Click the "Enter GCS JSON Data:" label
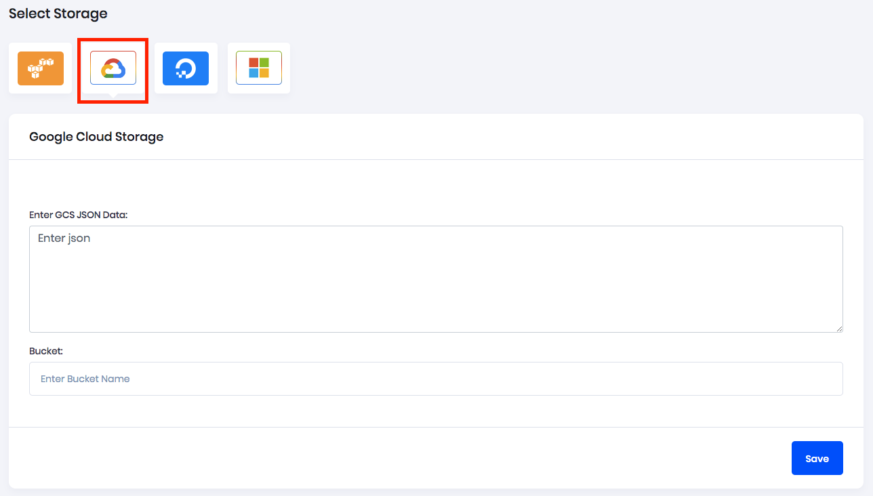 click(79, 215)
